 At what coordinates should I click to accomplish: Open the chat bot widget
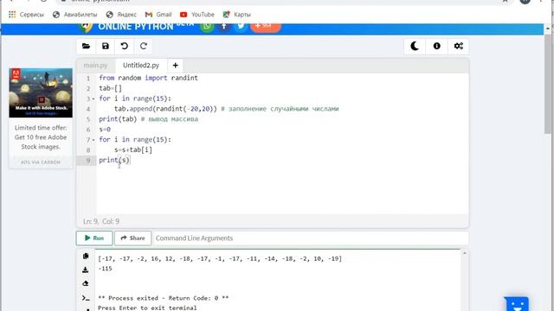(x=517, y=304)
